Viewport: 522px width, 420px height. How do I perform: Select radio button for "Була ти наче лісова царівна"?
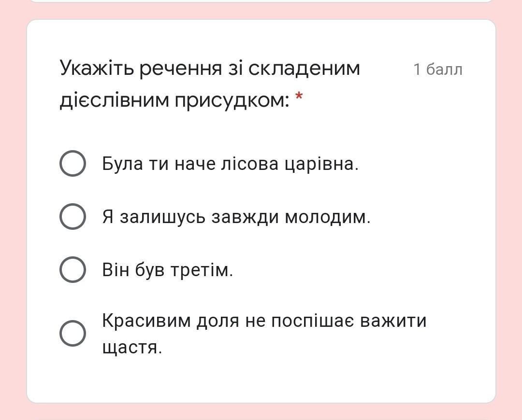(73, 164)
